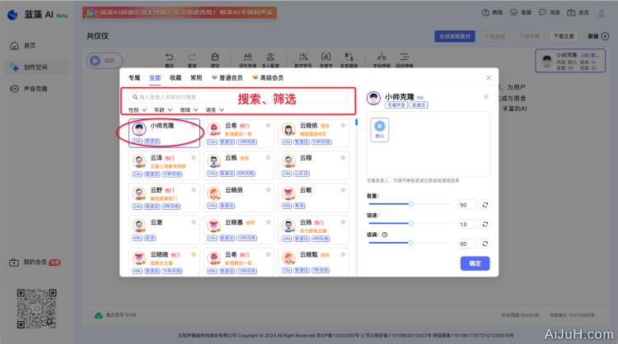Open 我的会员 in the left sidebar

point(35,262)
